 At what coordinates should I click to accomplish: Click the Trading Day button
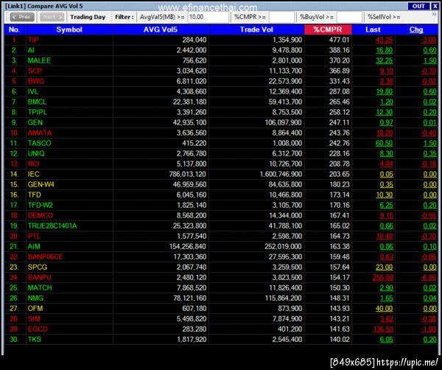point(88,17)
